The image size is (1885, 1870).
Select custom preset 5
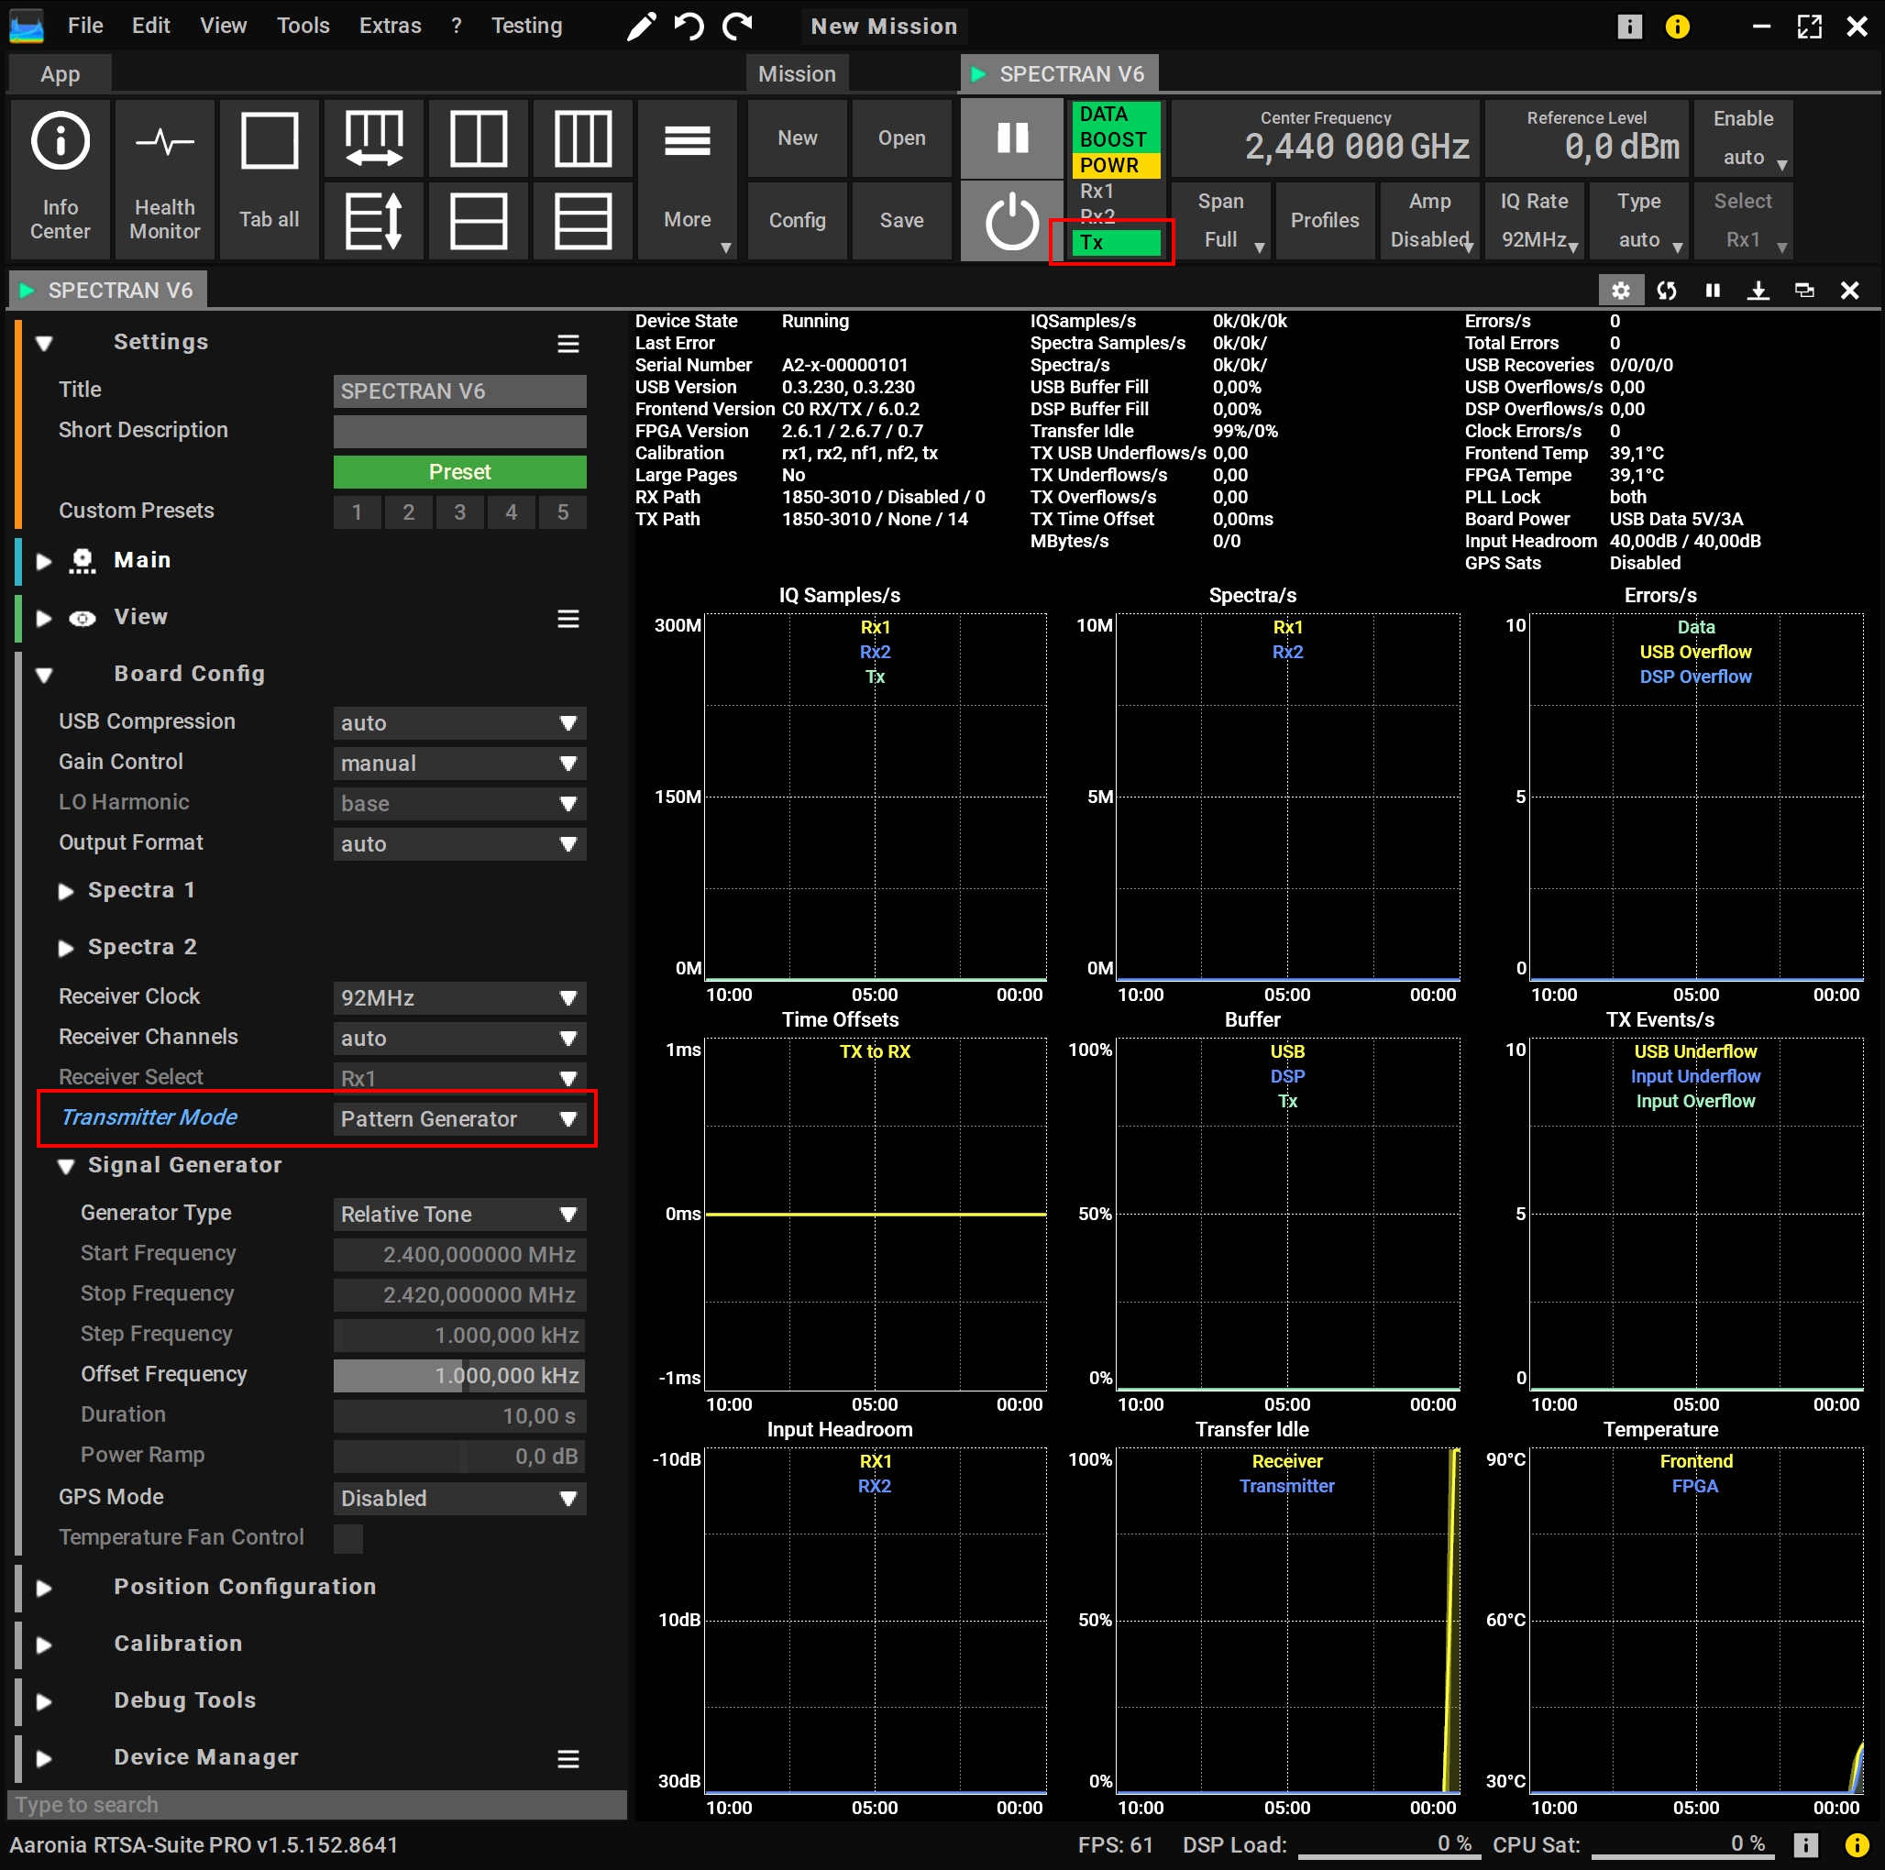click(563, 512)
